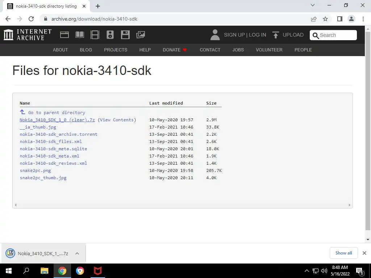Open the Chrome three-dot menu
The height and width of the screenshot is (278, 371).
[363, 19]
